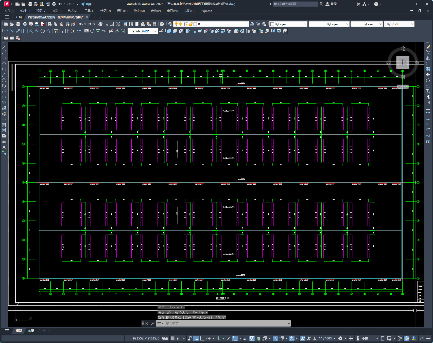Switch to the 布局1 layout tab
This screenshot has height=343, width=433.
[x=32, y=331]
